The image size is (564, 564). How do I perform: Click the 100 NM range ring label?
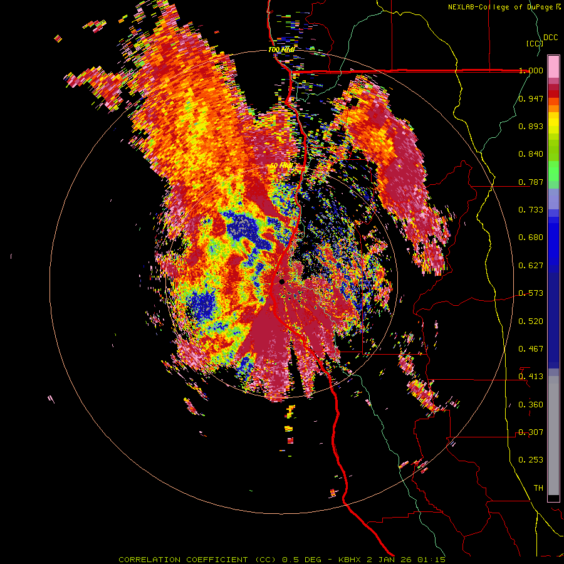(x=281, y=50)
